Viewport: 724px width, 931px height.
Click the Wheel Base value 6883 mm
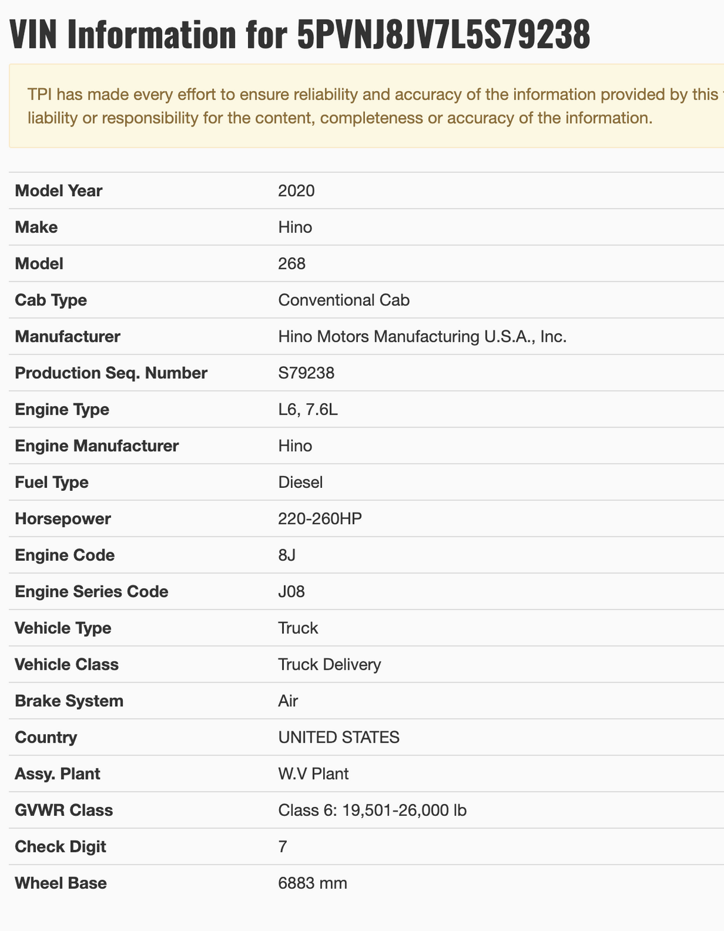point(313,883)
